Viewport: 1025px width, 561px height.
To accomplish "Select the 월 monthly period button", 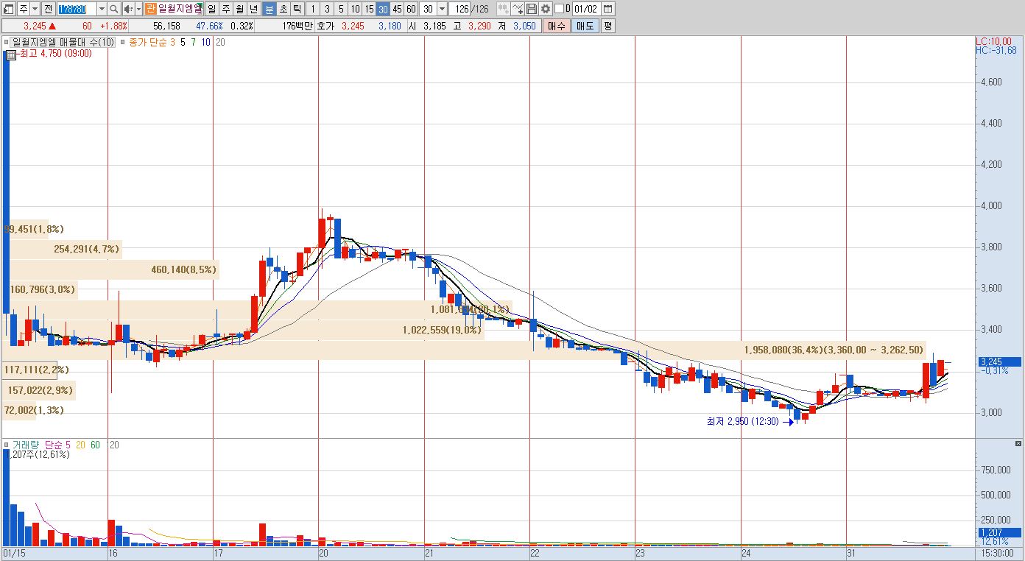I will click(x=240, y=9).
